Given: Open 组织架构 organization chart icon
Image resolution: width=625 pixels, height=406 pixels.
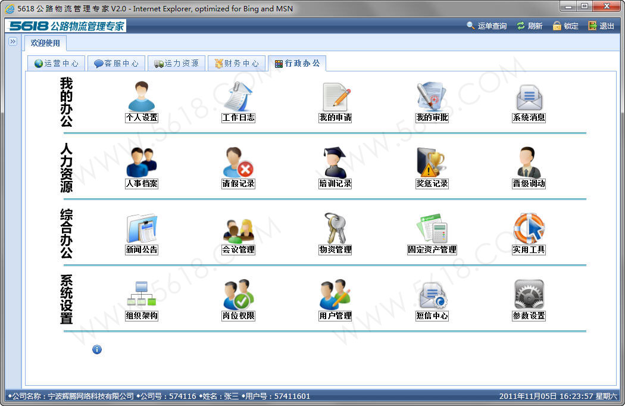Looking at the screenshot, I should (142, 295).
